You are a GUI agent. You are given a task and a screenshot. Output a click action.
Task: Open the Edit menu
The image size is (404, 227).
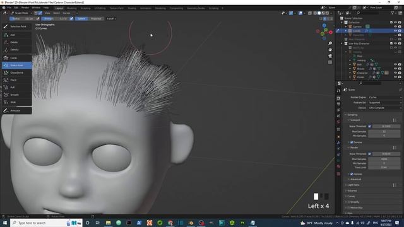tap(16, 8)
